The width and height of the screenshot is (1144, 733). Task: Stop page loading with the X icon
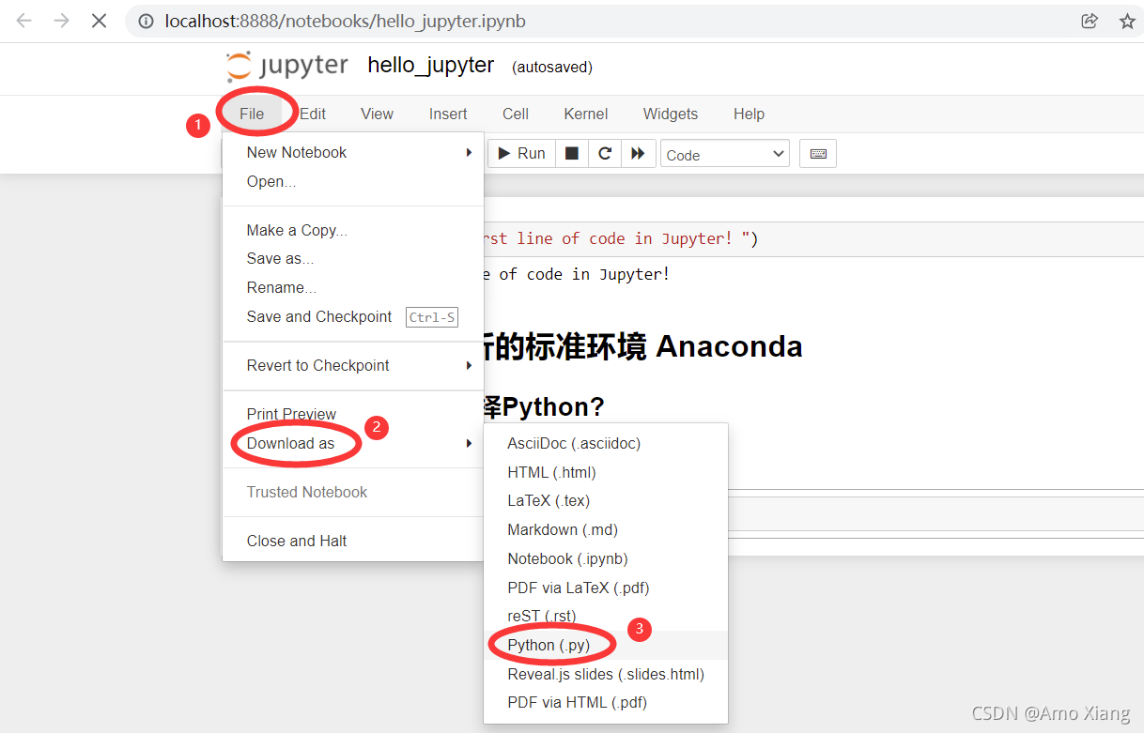[x=99, y=21]
